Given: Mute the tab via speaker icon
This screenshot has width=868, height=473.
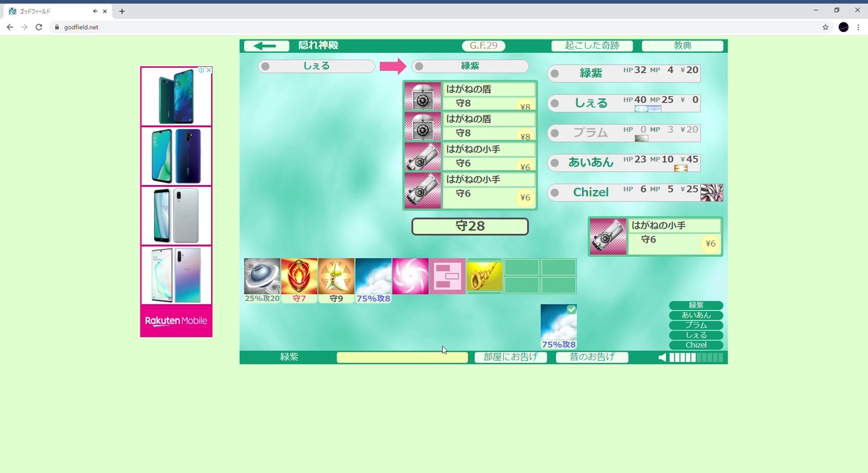Looking at the screenshot, I should click(95, 11).
